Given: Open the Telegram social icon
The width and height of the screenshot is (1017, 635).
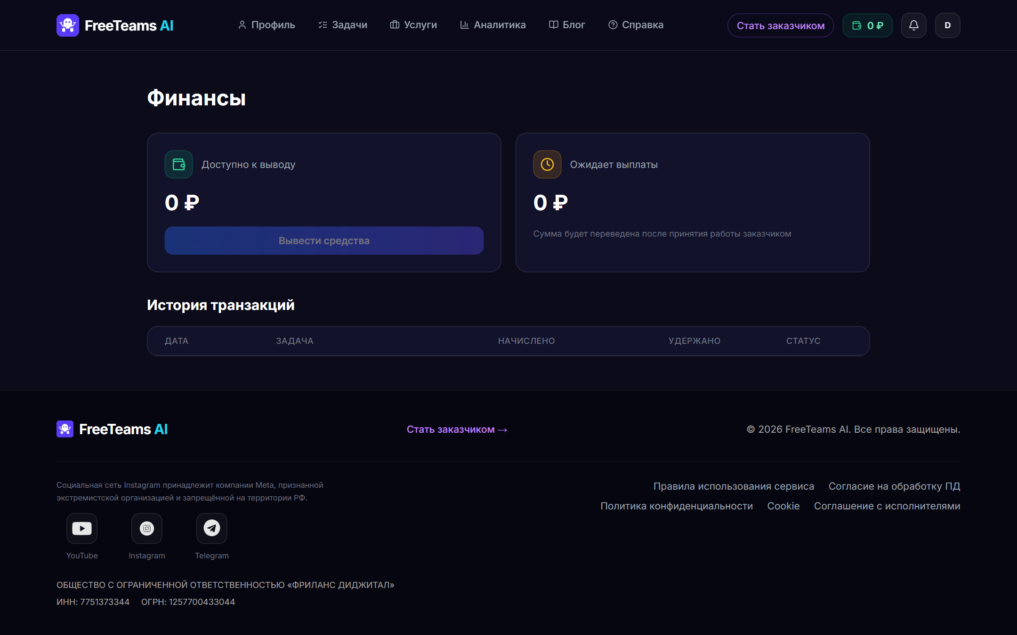Looking at the screenshot, I should pos(212,529).
